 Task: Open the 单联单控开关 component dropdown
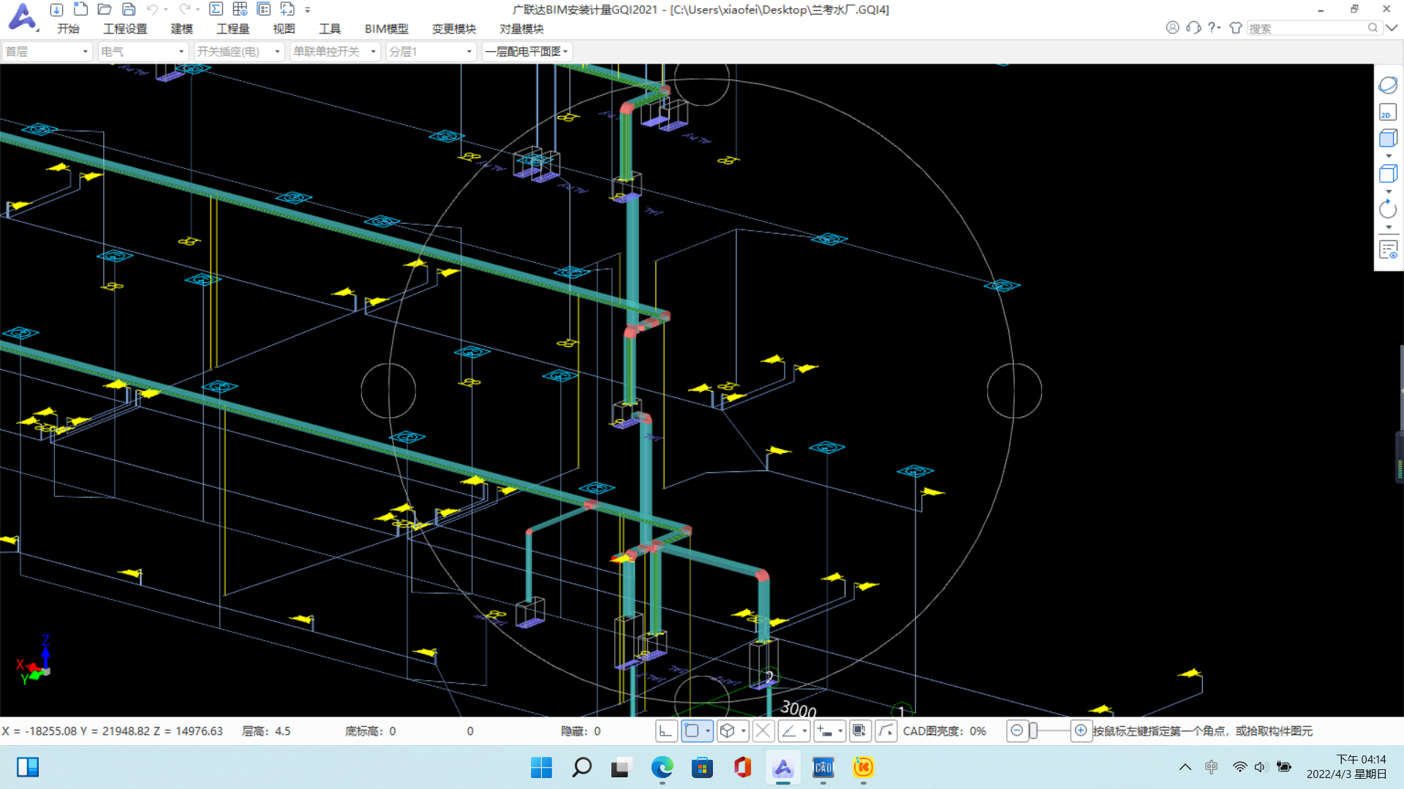pyautogui.click(x=335, y=51)
